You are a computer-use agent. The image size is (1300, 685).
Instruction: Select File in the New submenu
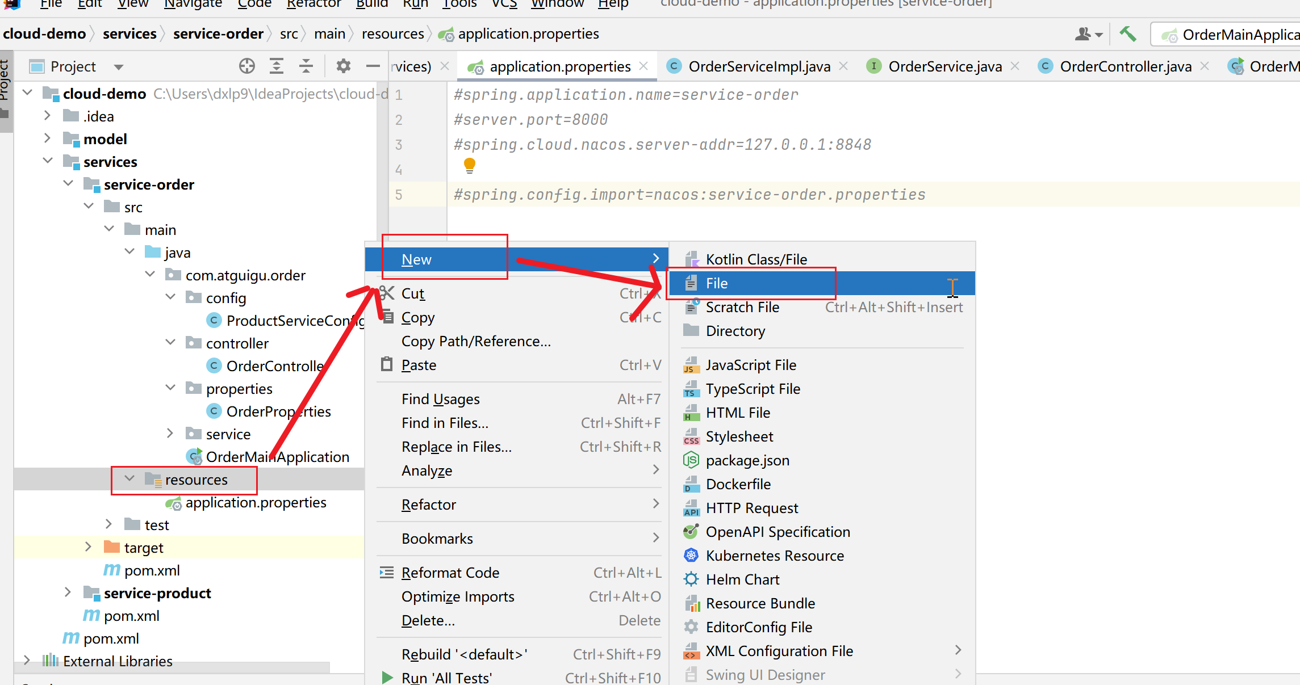[x=716, y=283]
